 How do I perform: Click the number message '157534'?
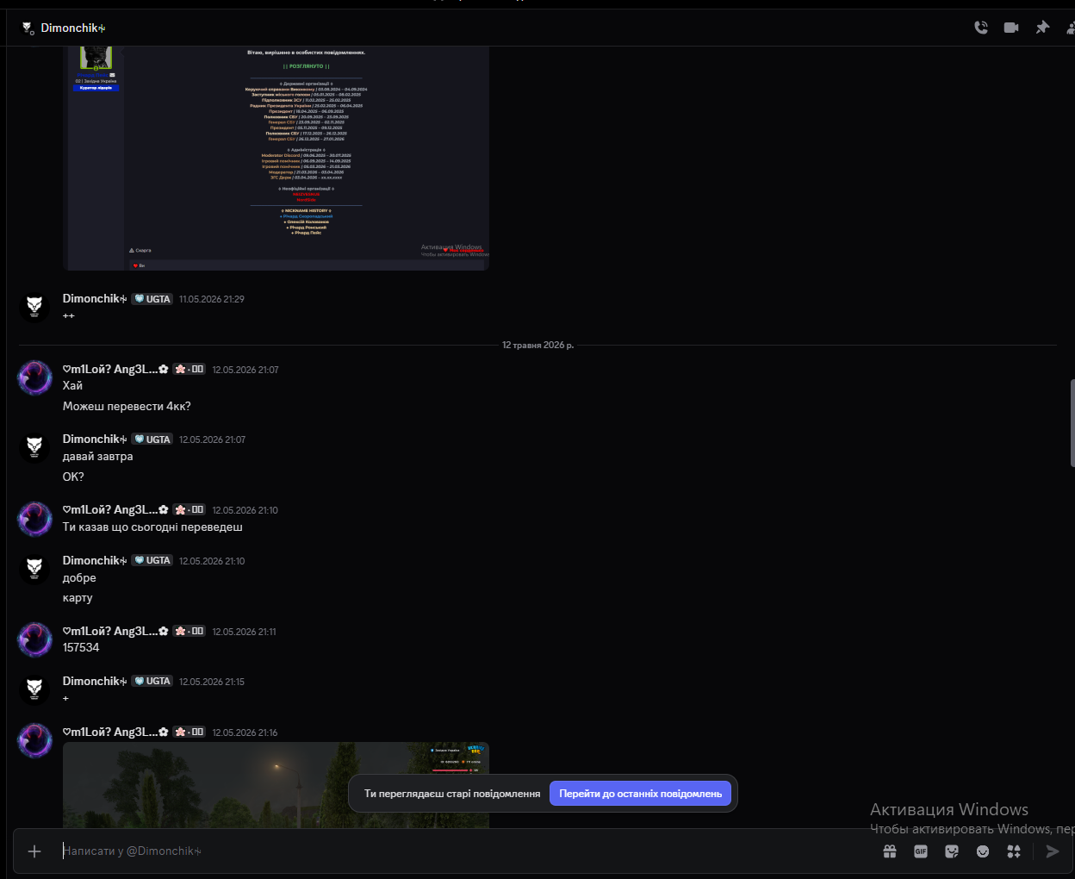click(x=81, y=647)
